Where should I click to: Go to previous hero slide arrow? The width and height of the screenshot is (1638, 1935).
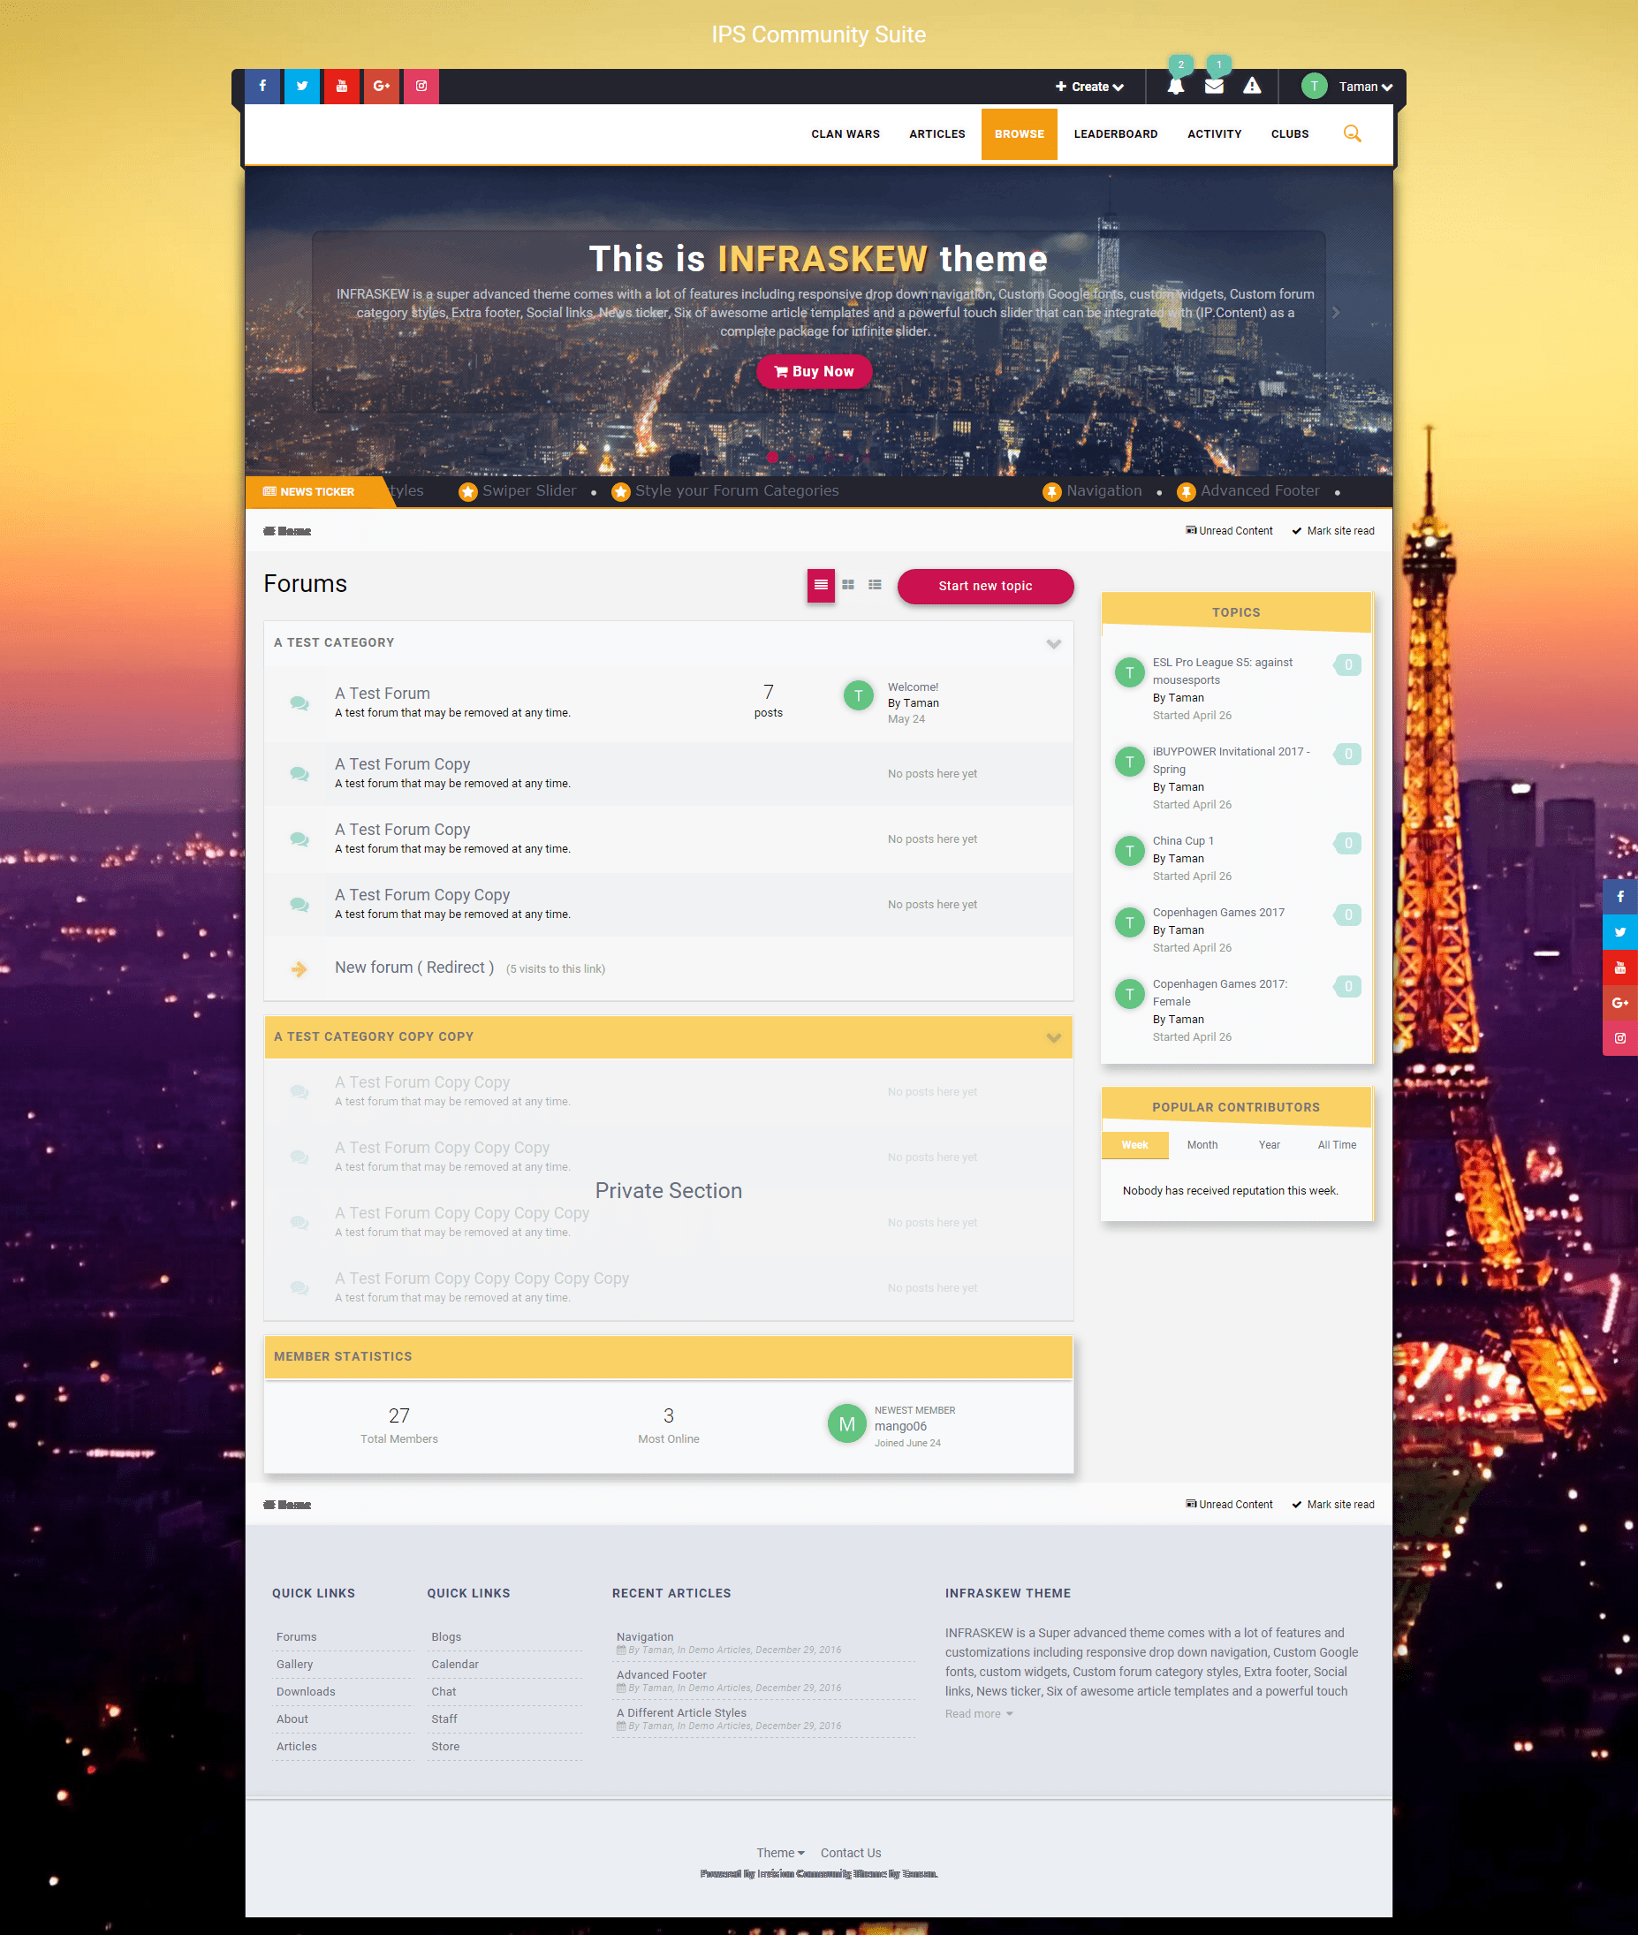click(300, 313)
